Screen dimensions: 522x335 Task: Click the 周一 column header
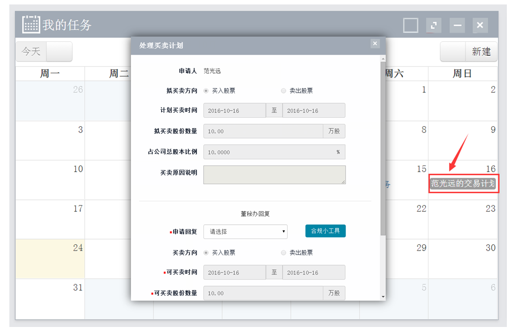coord(50,73)
